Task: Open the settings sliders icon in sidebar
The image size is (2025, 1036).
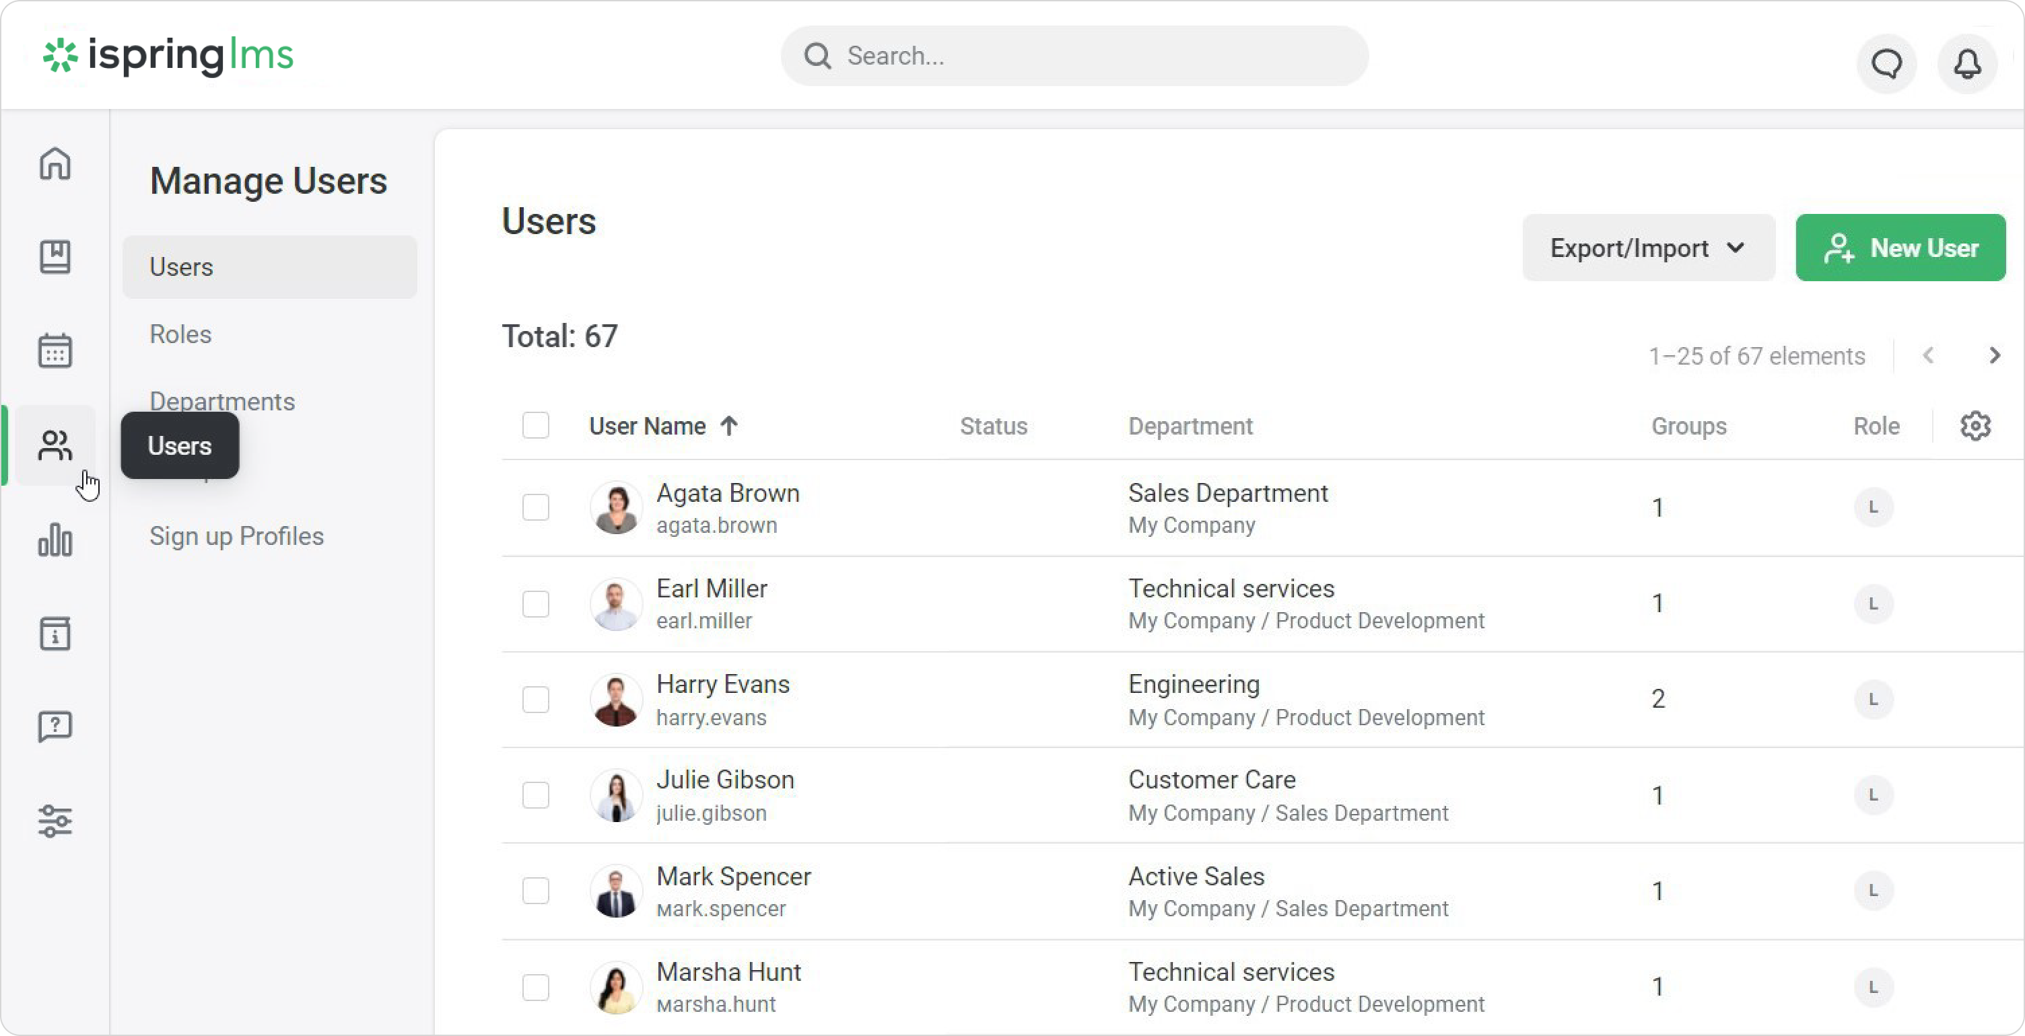Action: 55,821
